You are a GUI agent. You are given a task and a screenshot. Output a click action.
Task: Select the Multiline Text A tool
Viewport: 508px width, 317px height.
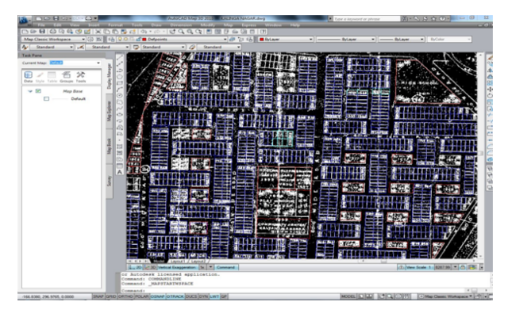tap(120, 172)
